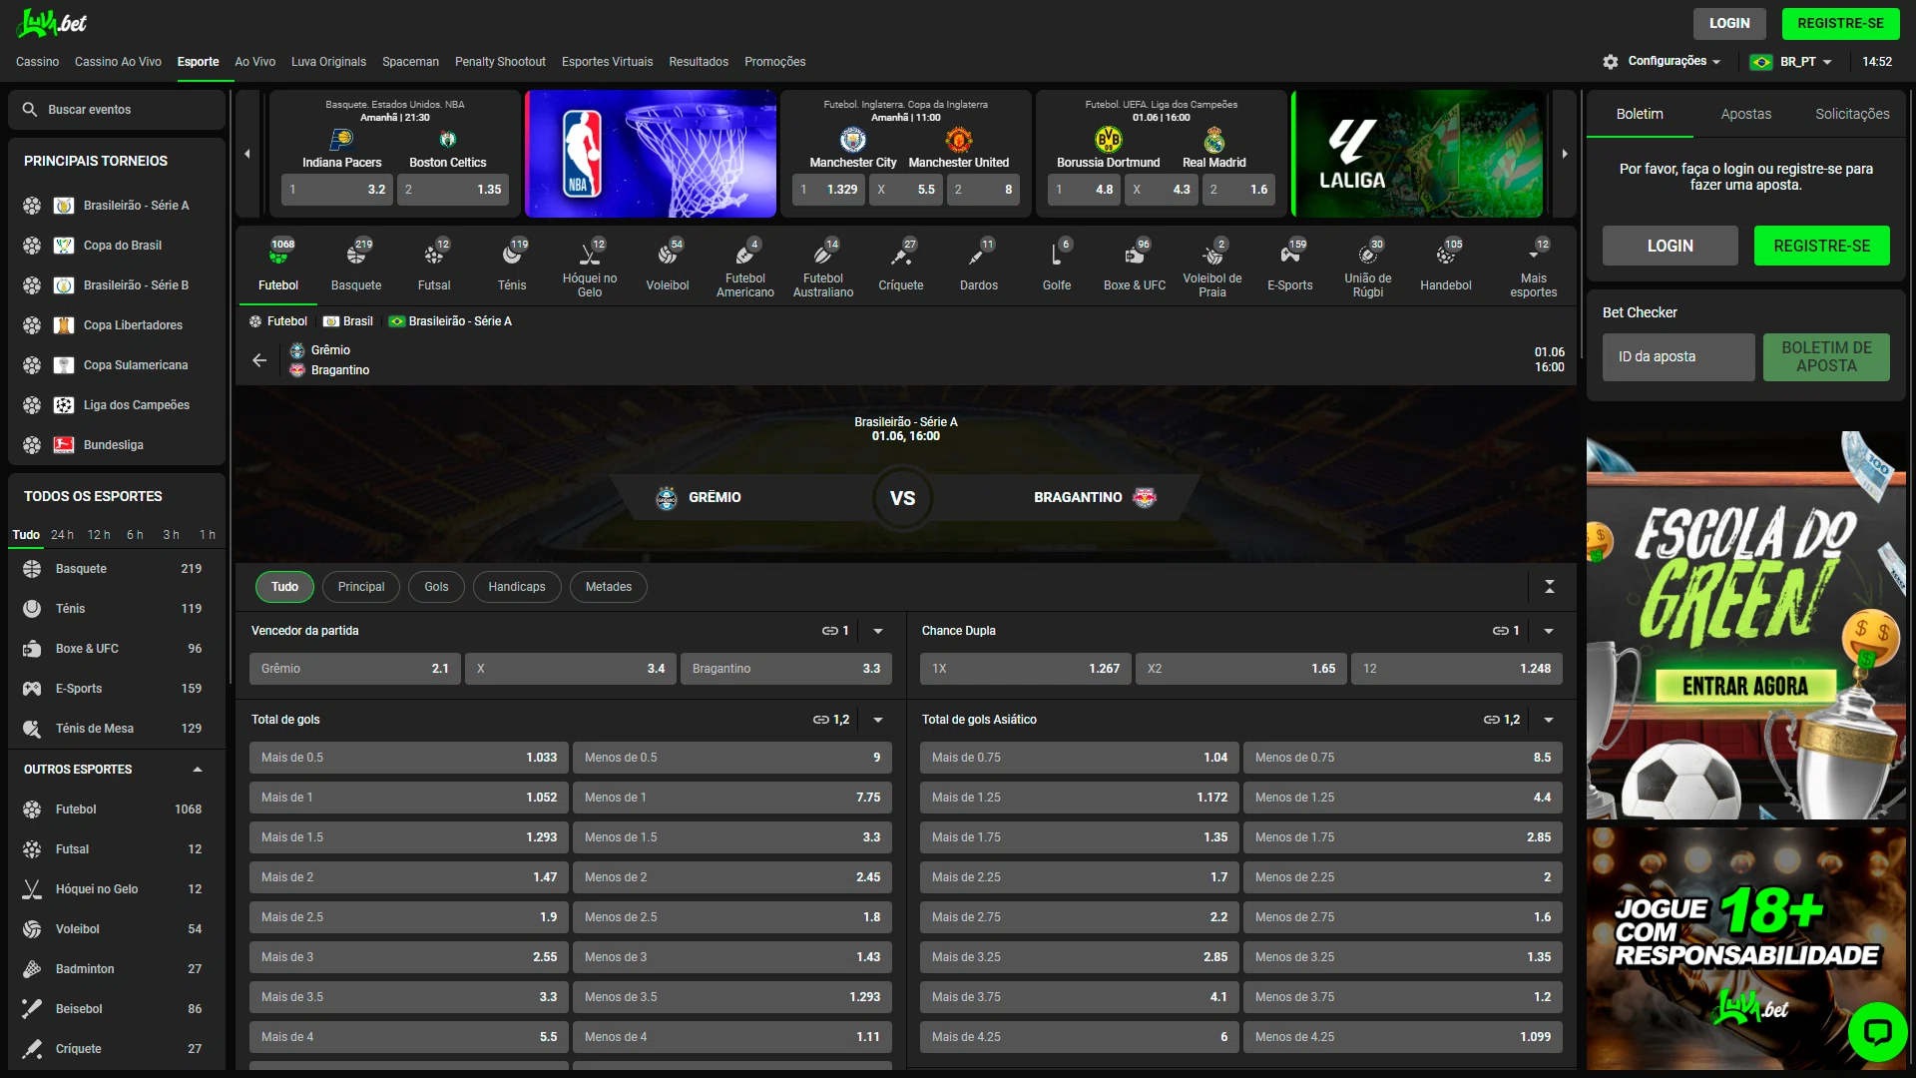Choose the 24 h time filter

pos(62,535)
